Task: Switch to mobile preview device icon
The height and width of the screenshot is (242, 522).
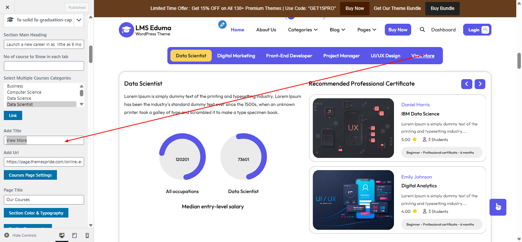Action: point(87,236)
